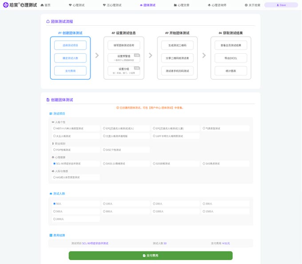
Task: Click the arrow after step 3 box
Action: [204, 55]
